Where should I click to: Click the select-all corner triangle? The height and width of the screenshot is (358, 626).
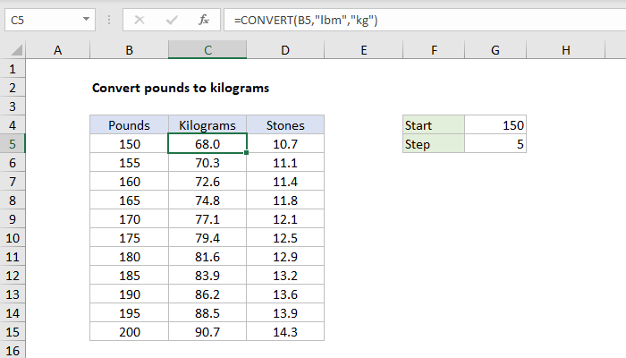coord(13,51)
